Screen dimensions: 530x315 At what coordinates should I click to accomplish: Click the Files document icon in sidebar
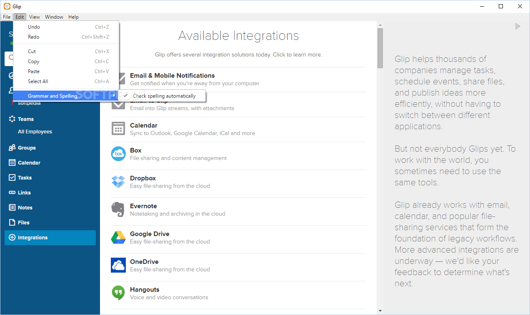click(12, 222)
